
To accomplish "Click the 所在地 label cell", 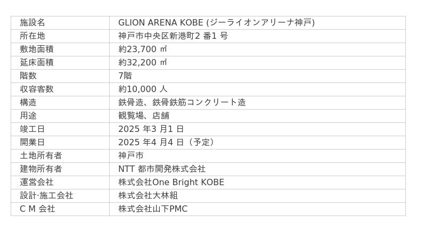I will tap(32, 36).
